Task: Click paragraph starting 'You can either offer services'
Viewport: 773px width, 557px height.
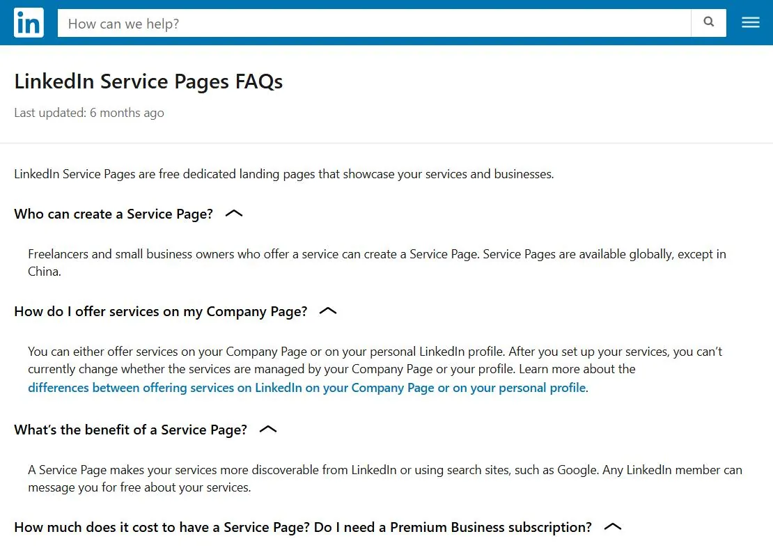Action: tap(375, 370)
